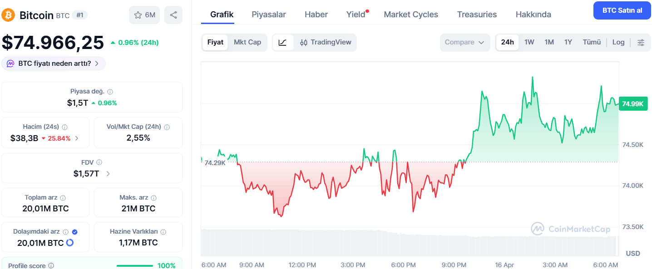This screenshot has height=269, width=652.
Task: Click the orange Bitcoin logo icon
Action: tap(8, 15)
